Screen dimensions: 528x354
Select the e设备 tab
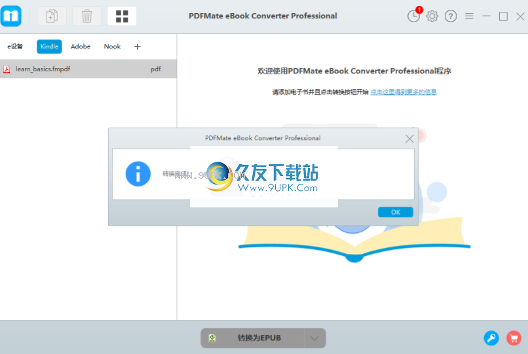point(15,46)
